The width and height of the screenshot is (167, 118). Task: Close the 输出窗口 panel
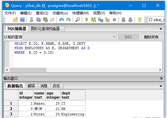pyautogui.click(x=161, y=78)
